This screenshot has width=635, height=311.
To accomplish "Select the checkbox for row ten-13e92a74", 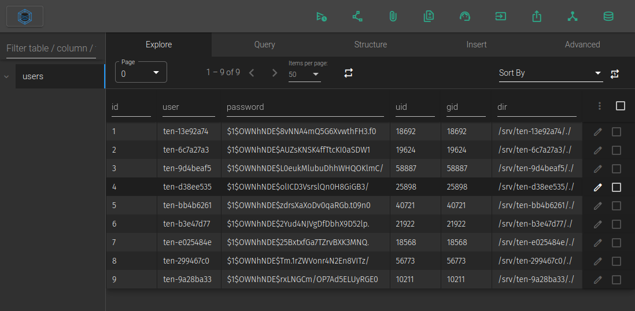I will tap(616, 132).
